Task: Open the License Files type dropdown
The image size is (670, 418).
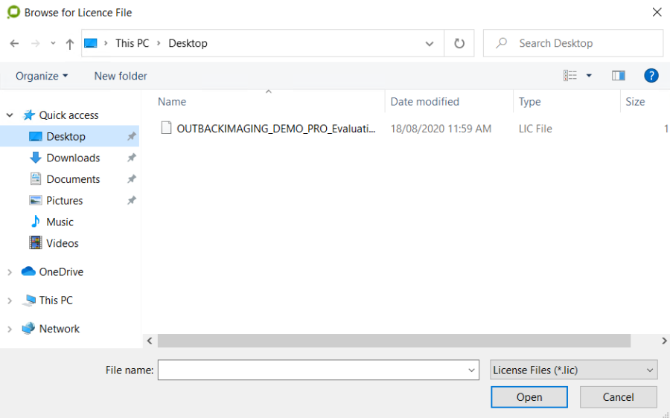Action: pos(573,370)
